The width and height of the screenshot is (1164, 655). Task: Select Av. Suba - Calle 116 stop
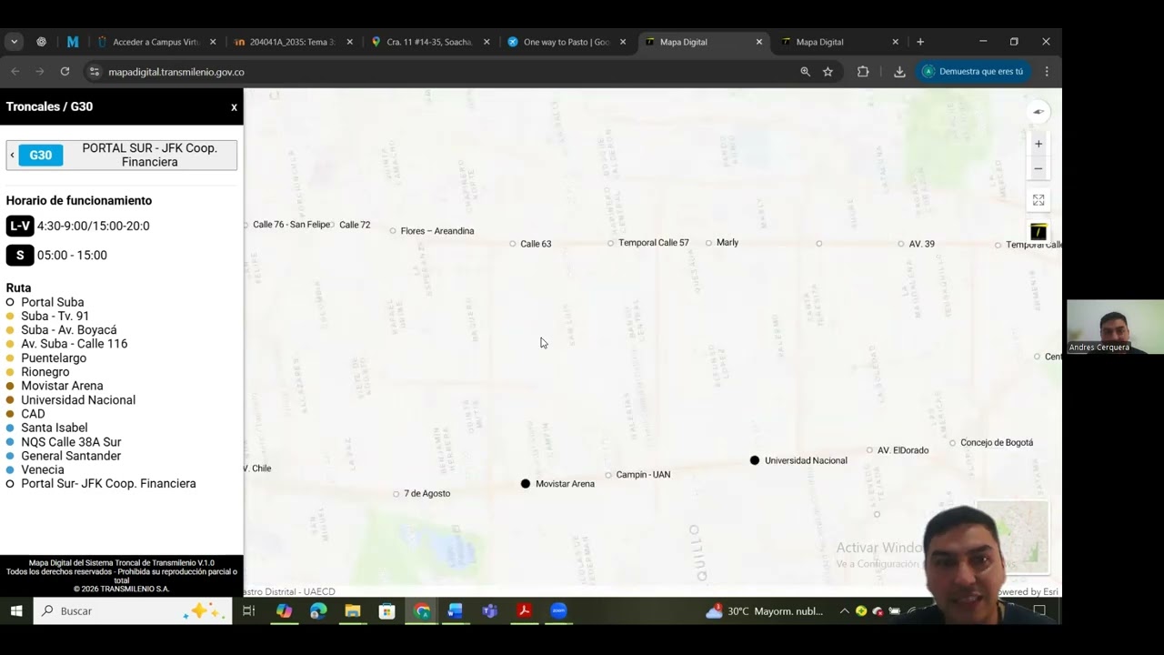pos(75,344)
